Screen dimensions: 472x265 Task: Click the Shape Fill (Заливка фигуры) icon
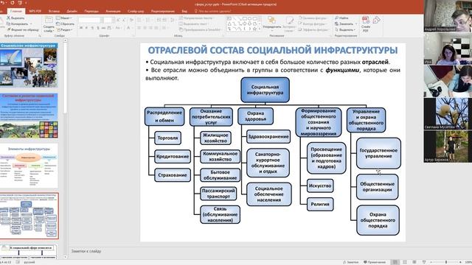click(x=300, y=18)
